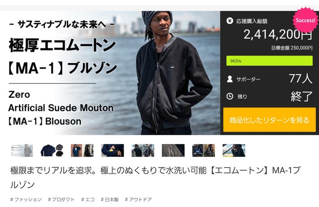Select the gray fabric close-up thumbnail
The image size is (319, 207).
(x=173, y=150)
